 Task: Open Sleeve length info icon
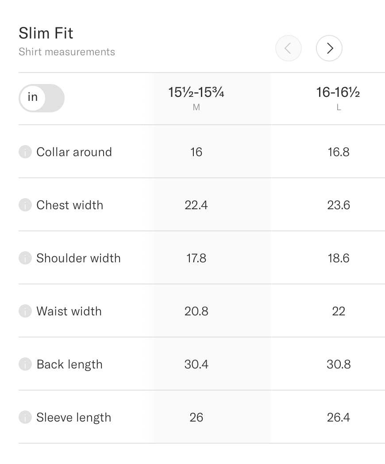tap(25, 418)
